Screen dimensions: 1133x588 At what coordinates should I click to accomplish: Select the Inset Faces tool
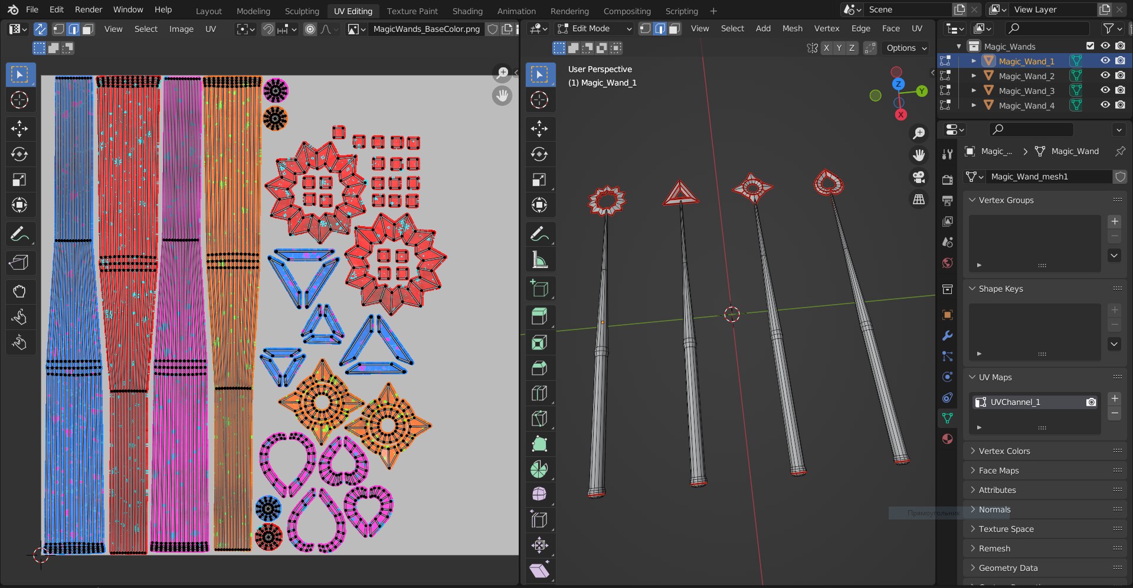point(539,342)
